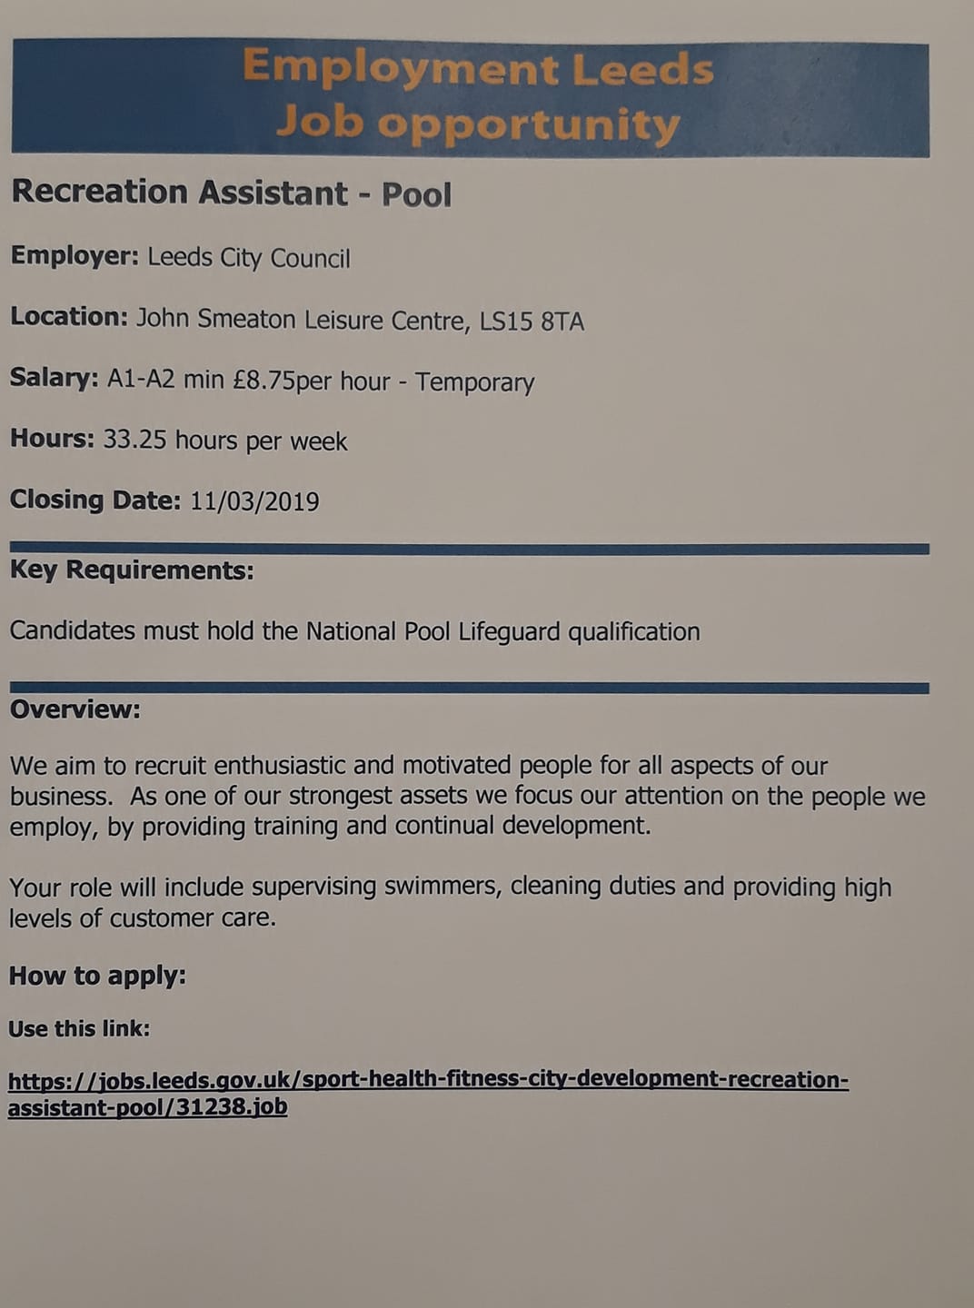Screen dimensions: 974x1308
Task: Click the 'Your role will include' paragraph
Action: point(451,902)
